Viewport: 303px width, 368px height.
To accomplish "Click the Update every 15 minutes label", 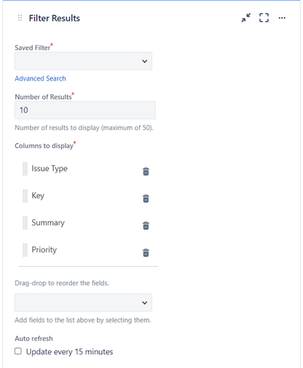I will pos(70,351).
